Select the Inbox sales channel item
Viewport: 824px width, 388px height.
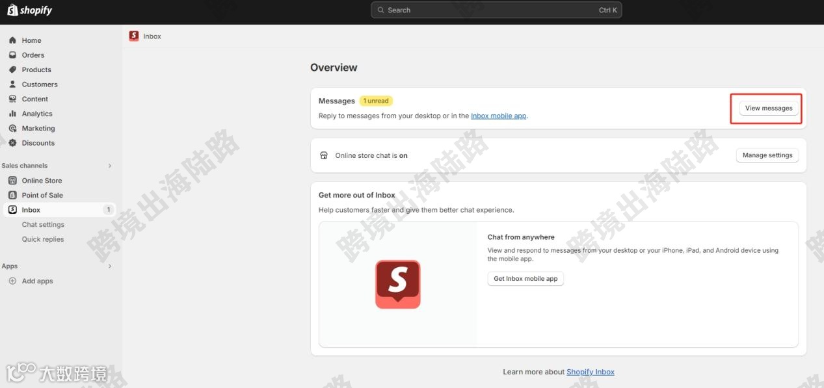[x=60, y=210]
